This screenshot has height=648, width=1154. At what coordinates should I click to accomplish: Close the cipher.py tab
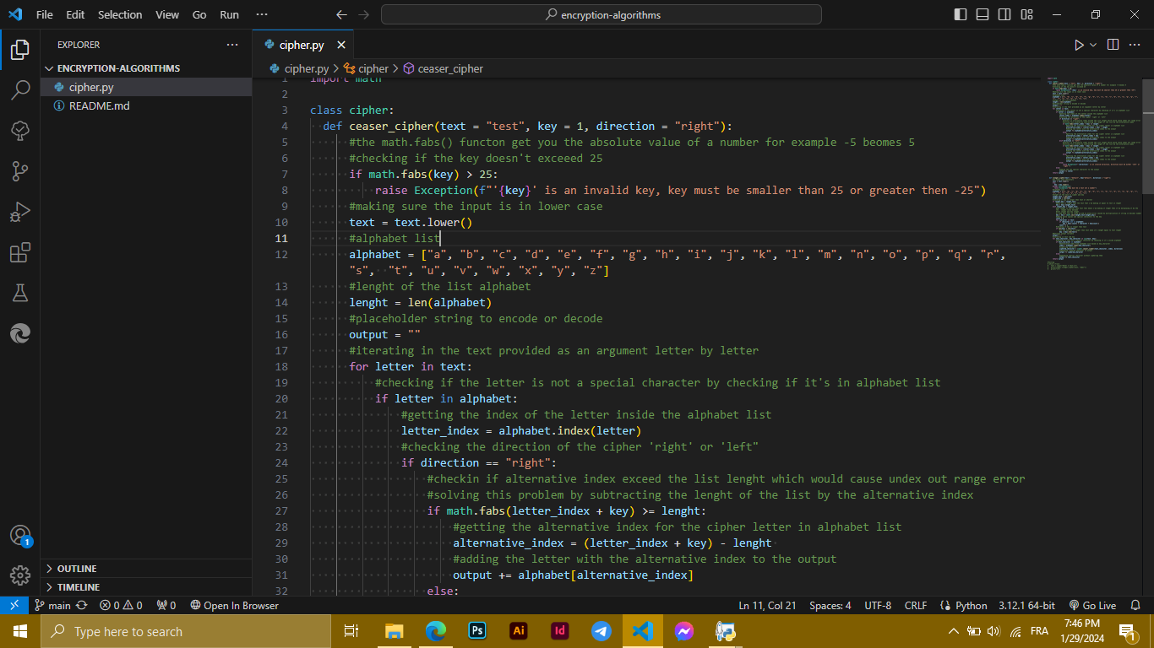(341, 45)
